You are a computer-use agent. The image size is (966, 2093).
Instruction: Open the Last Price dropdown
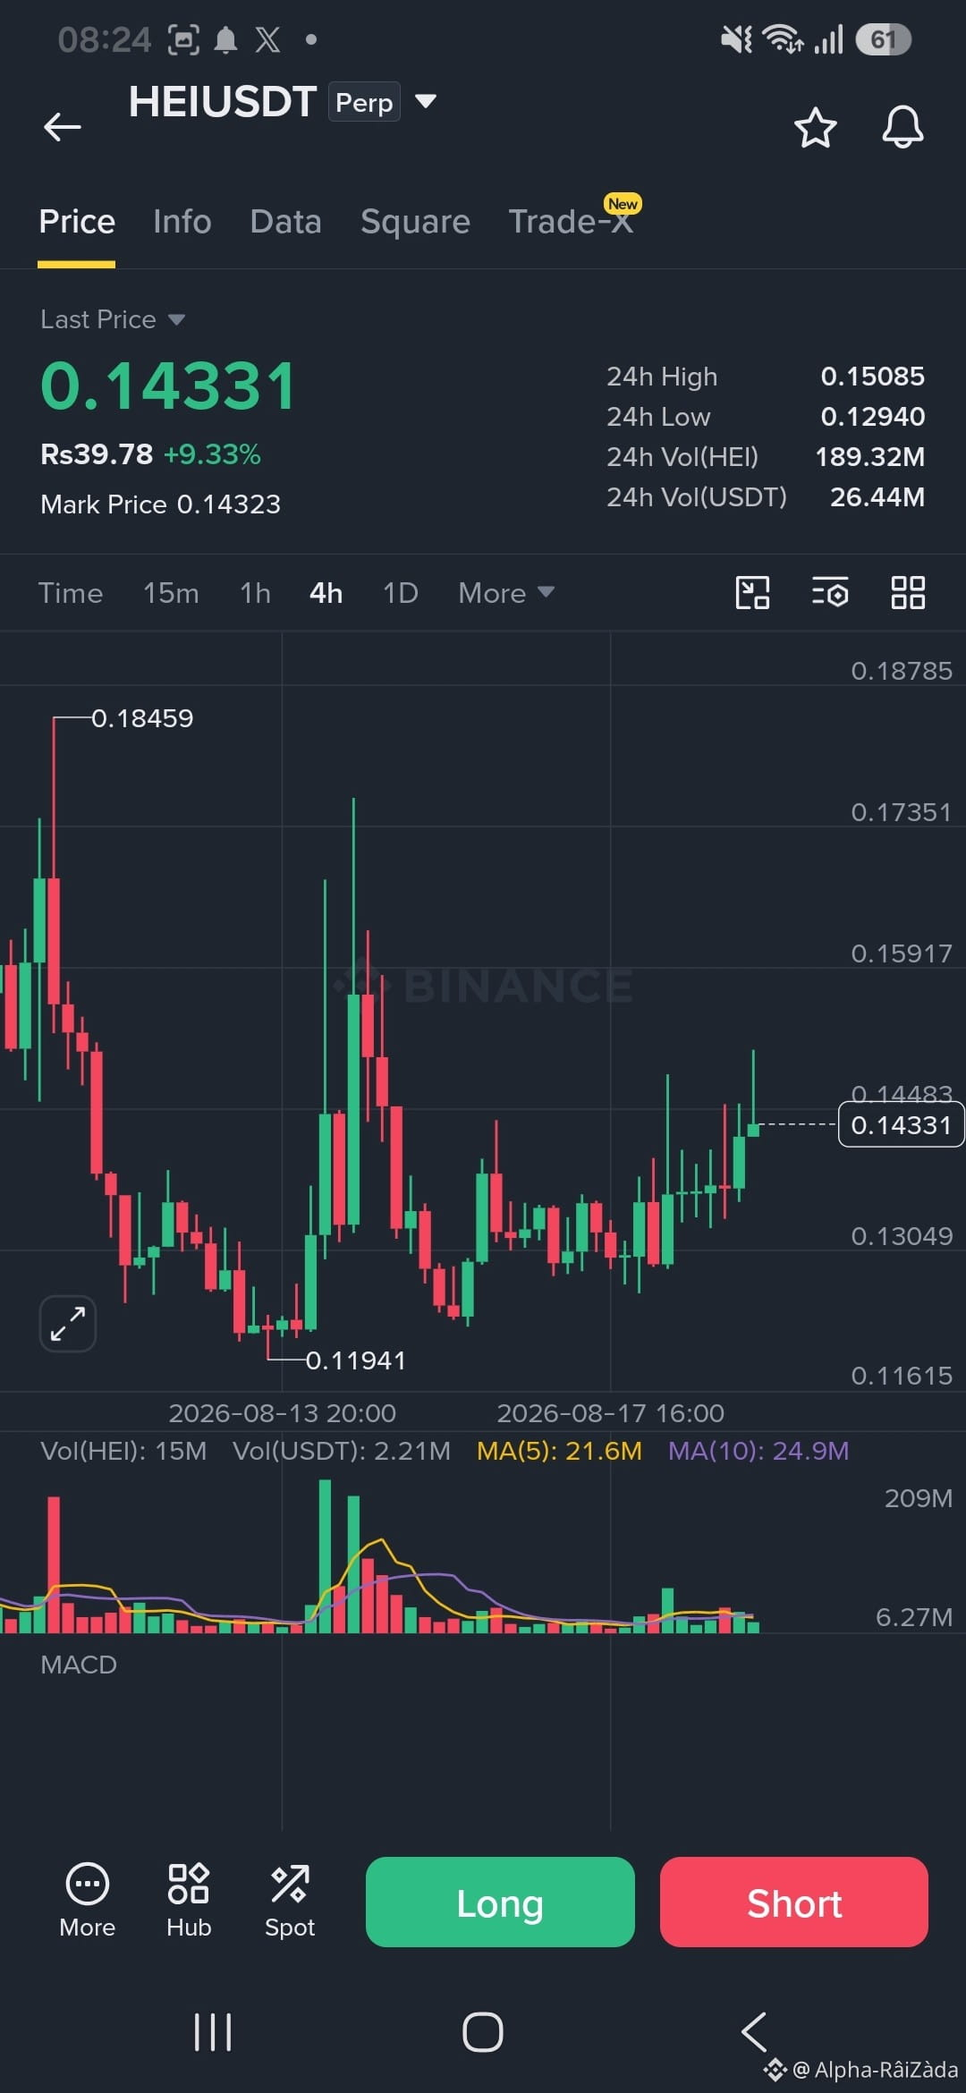pyautogui.click(x=113, y=319)
